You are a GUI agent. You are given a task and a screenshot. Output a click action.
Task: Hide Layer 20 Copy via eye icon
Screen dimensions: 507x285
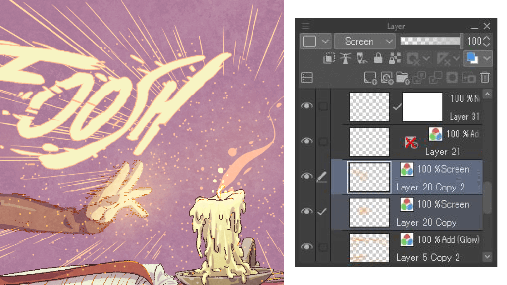pyautogui.click(x=307, y=211)
